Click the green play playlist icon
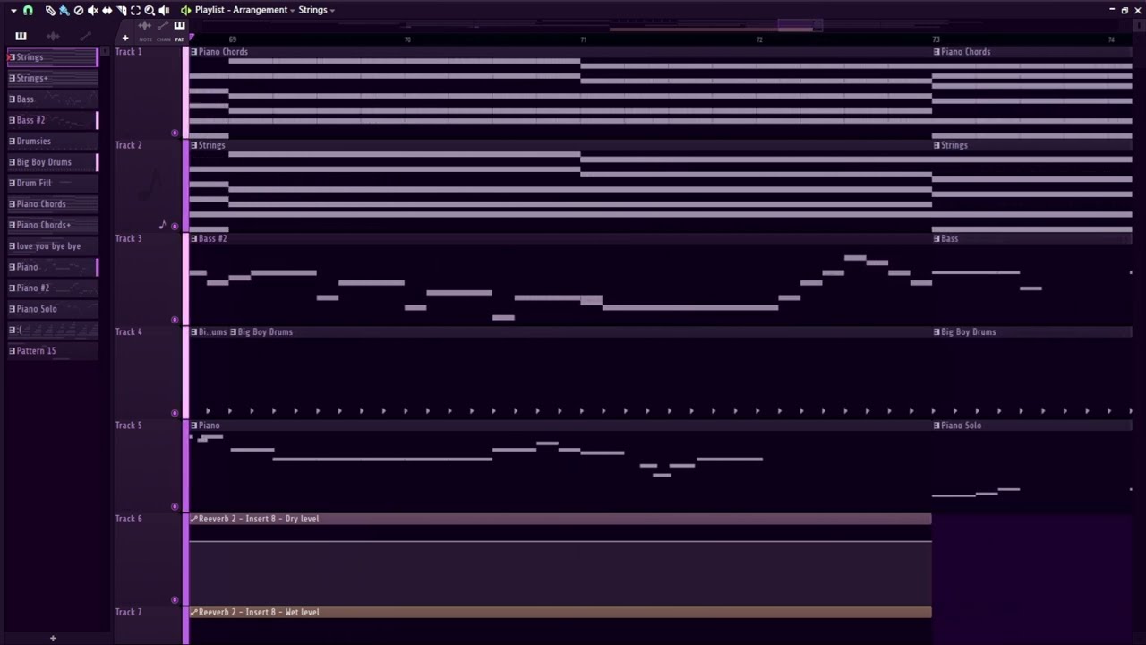1146x645 pixels. point(185,10)
